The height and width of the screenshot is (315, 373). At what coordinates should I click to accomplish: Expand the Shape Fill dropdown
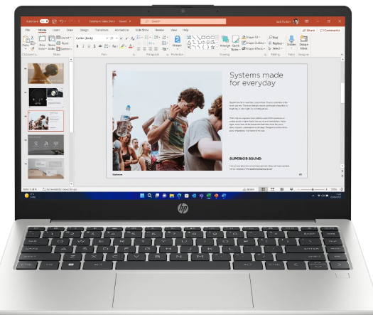pyautogui.click(x=251, y=37)
